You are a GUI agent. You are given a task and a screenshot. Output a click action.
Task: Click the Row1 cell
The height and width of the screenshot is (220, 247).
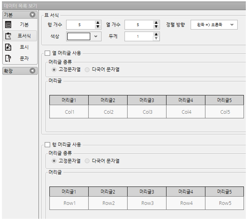tap(69, 203)
